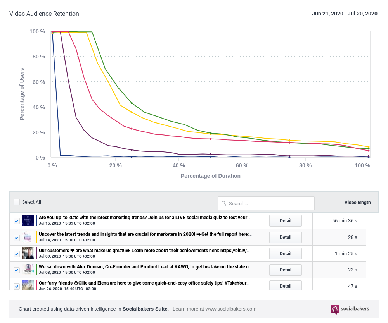This screenshot has height=323, width=388.
Task: Click the Socialbakers speech-bubble logo icon
Action: point(334,309)
